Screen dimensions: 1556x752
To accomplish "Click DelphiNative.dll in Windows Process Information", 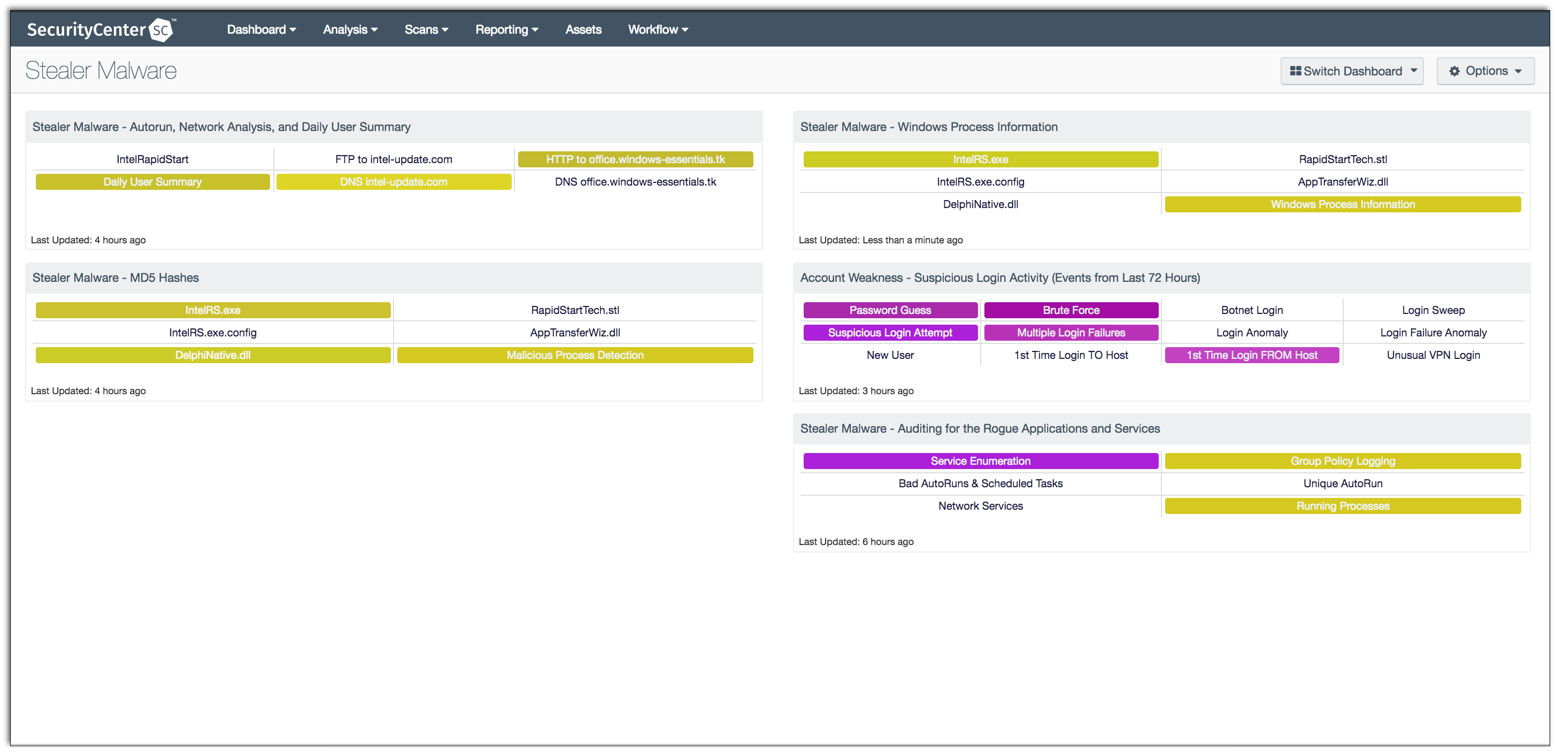I will click(980, 204).
